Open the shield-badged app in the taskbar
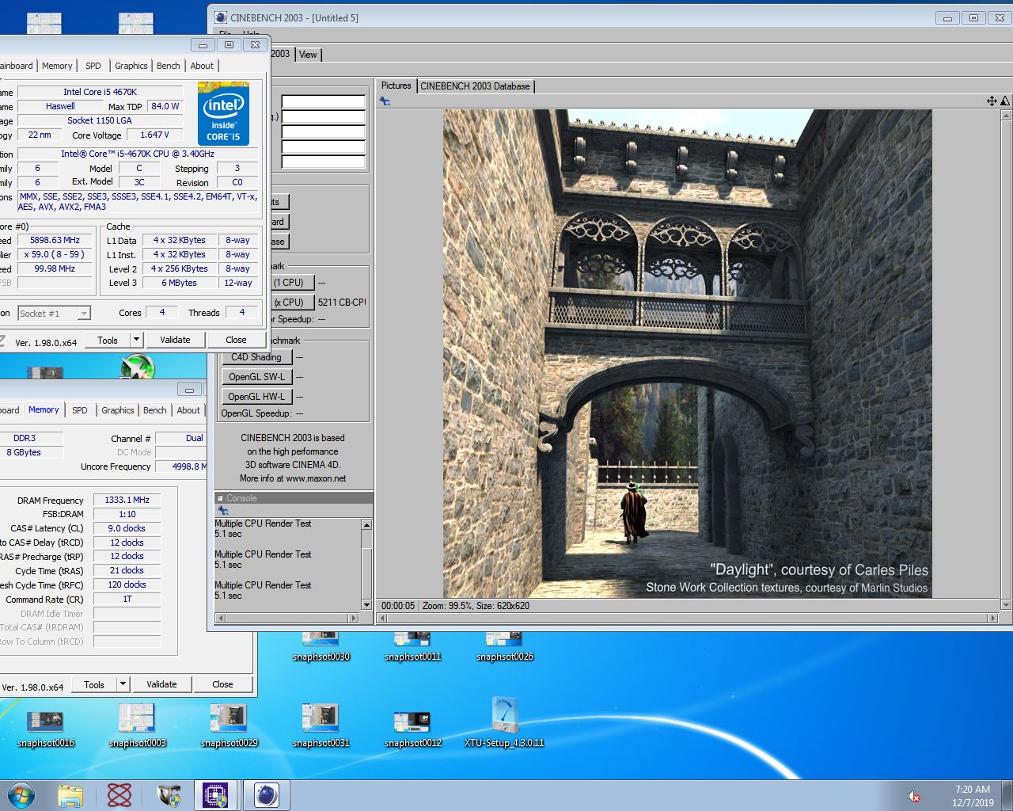Screen dimensions: 1013x811 [x=169, y=795]
